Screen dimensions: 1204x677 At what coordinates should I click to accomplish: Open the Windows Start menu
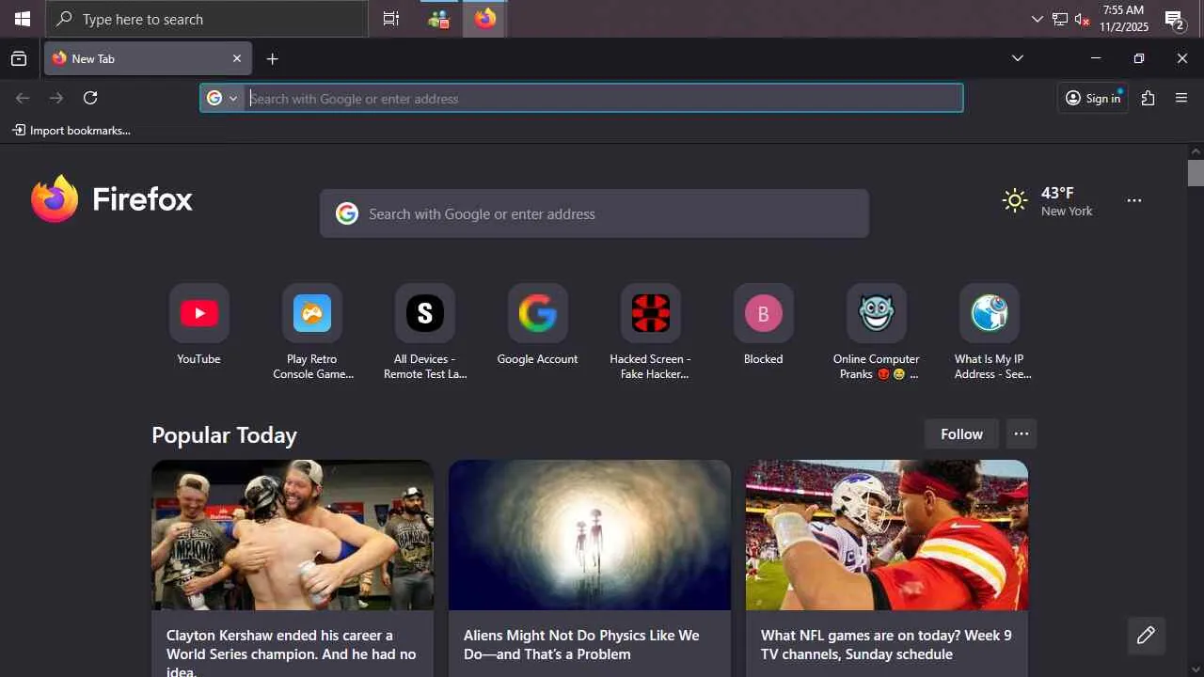pyautogui.click(x=23, y=19)
